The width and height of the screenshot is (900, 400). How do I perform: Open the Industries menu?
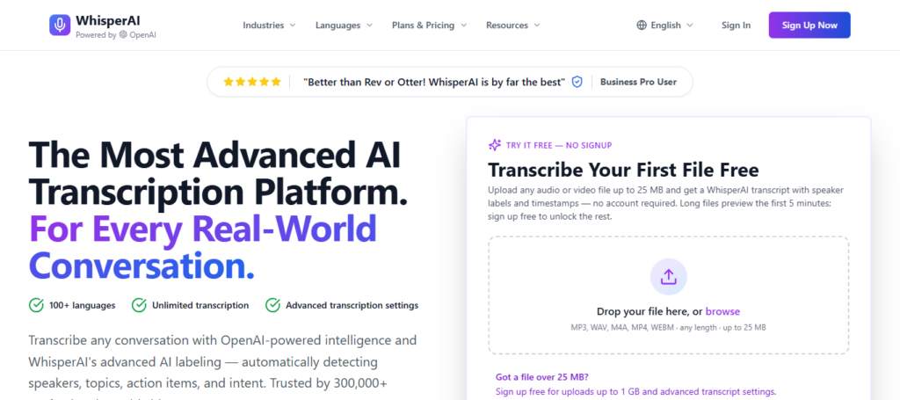click(269, 25)
